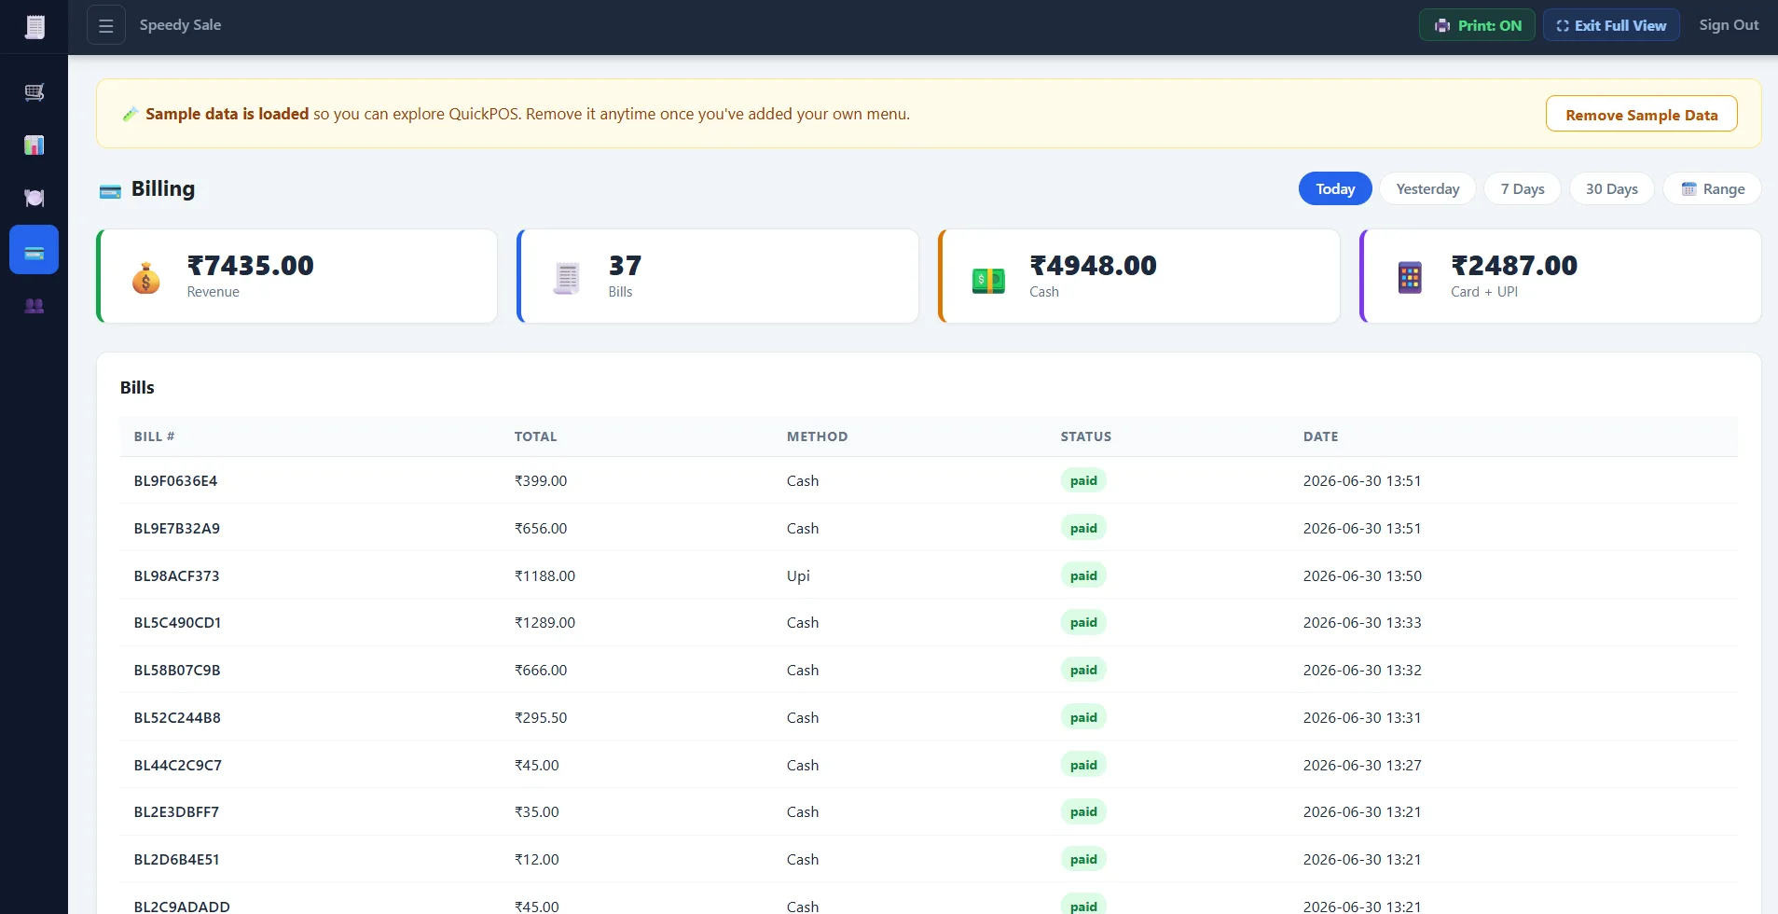Click the DATE column header
Image resolution: width=1778 pixels, height=914 pixels.
click(x=1320, y=436)
